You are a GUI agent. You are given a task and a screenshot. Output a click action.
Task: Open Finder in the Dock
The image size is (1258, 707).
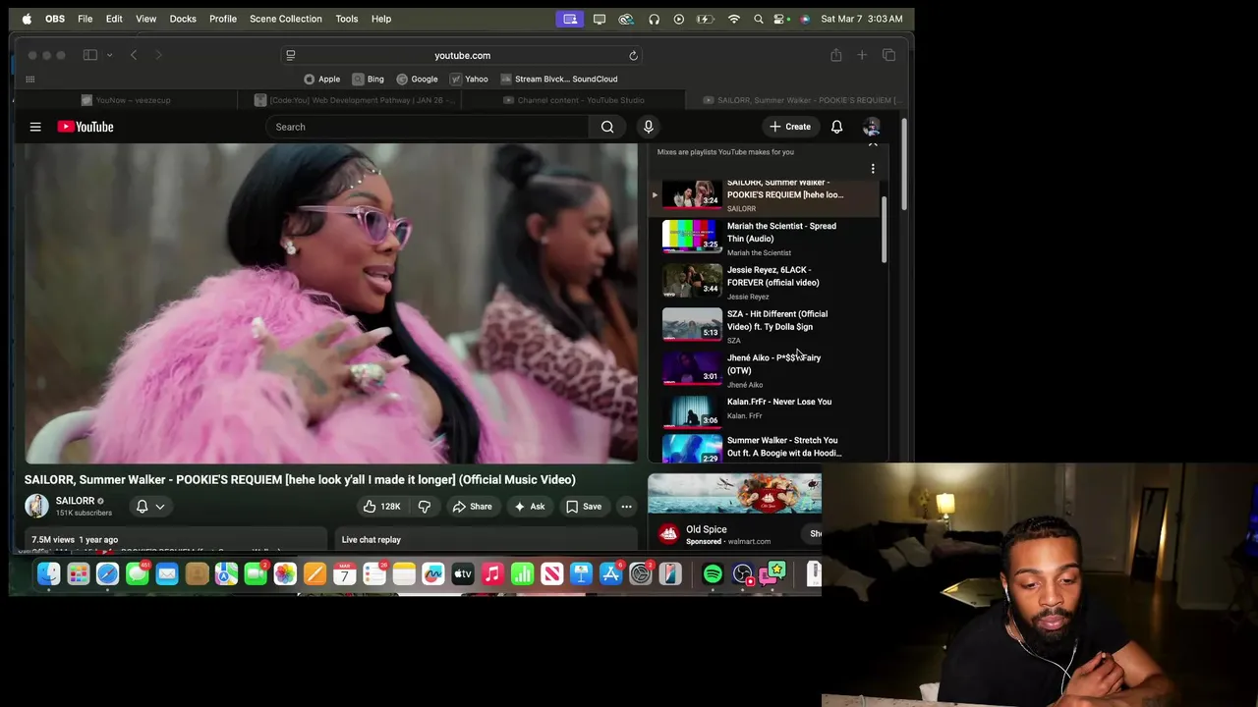click(x=48, y=573)
